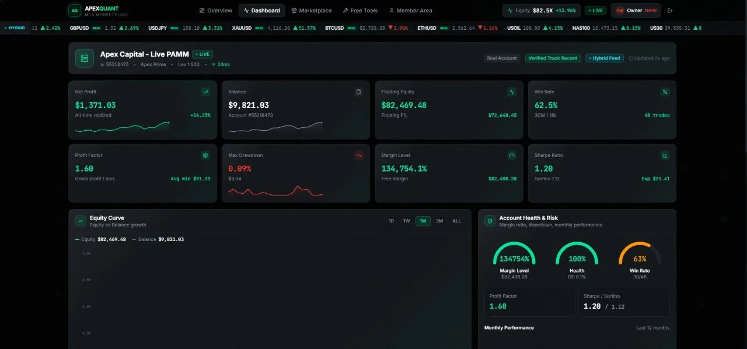Select the 1M time range
The height and width of the screenshot is (349, 747).
423,221
